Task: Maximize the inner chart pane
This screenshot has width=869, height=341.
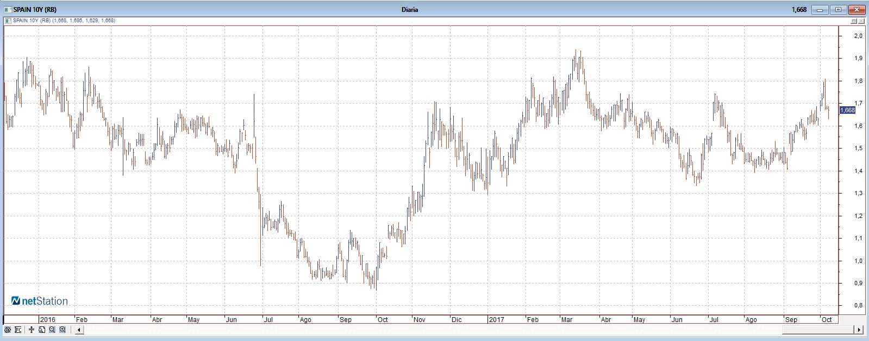Action: pyautogui.click(x=853, y=21)
